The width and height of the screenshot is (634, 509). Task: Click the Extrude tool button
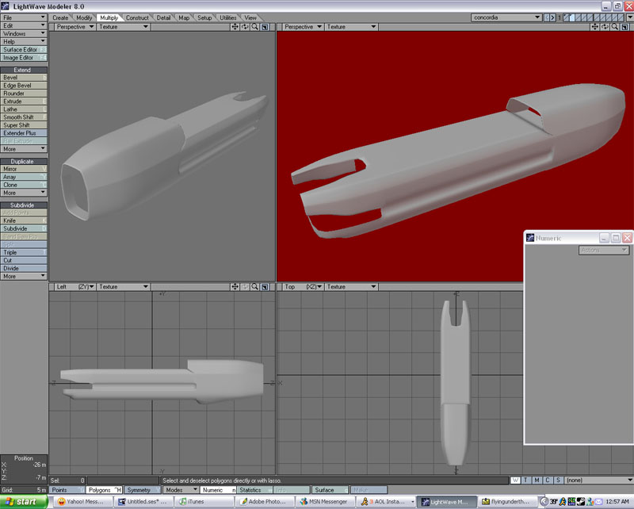(x=23, y=101)
